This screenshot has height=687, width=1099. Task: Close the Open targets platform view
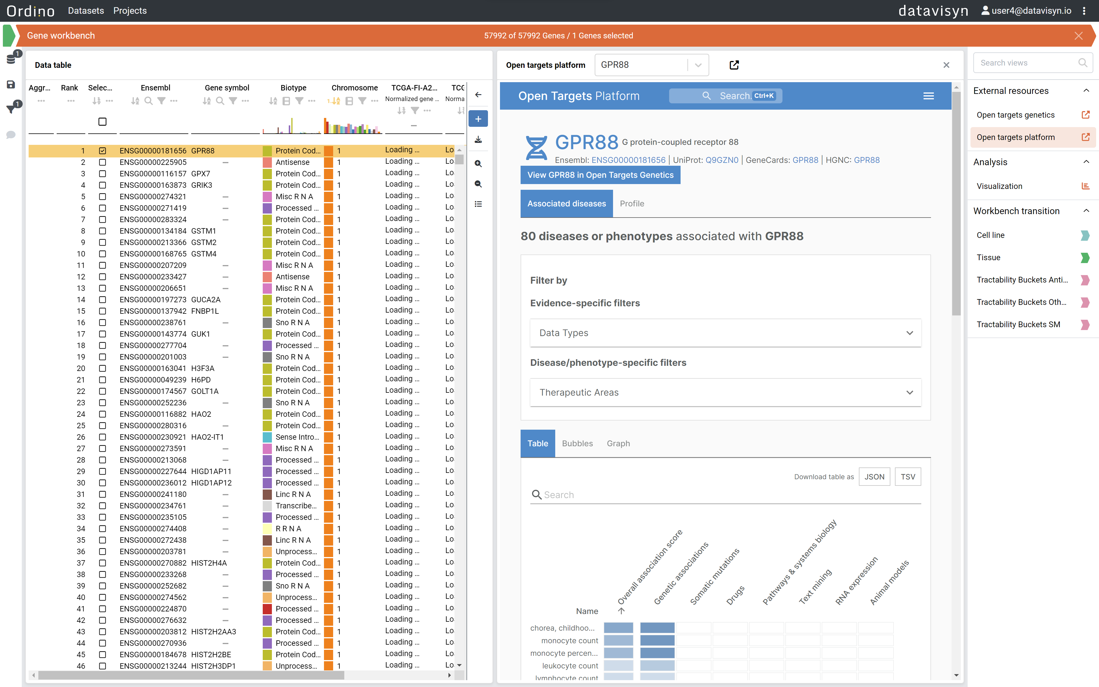coord(946,65)
